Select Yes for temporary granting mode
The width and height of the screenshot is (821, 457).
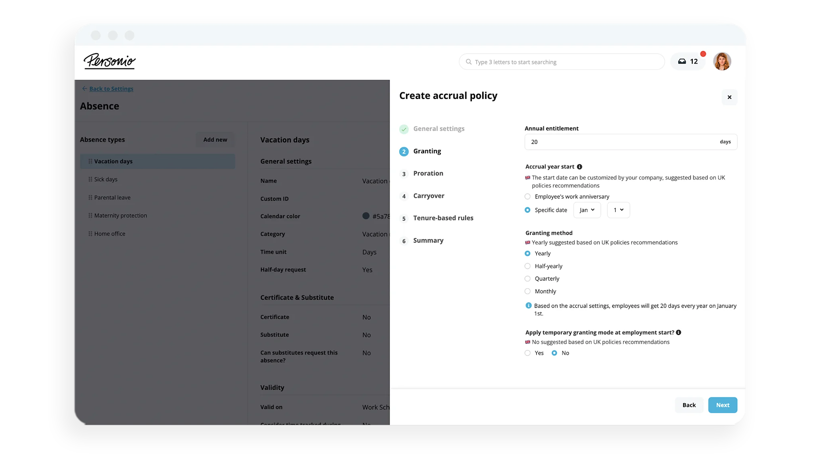click(528, 353)
